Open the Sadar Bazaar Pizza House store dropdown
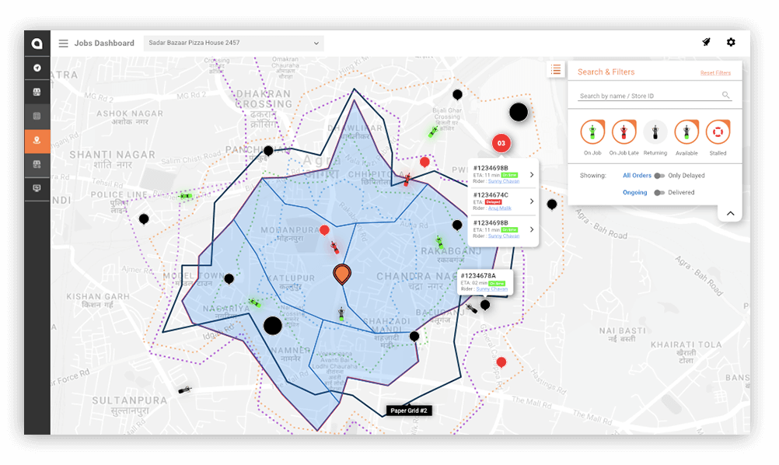The height and width of the screenshot is (465, 779). (232, 43)
